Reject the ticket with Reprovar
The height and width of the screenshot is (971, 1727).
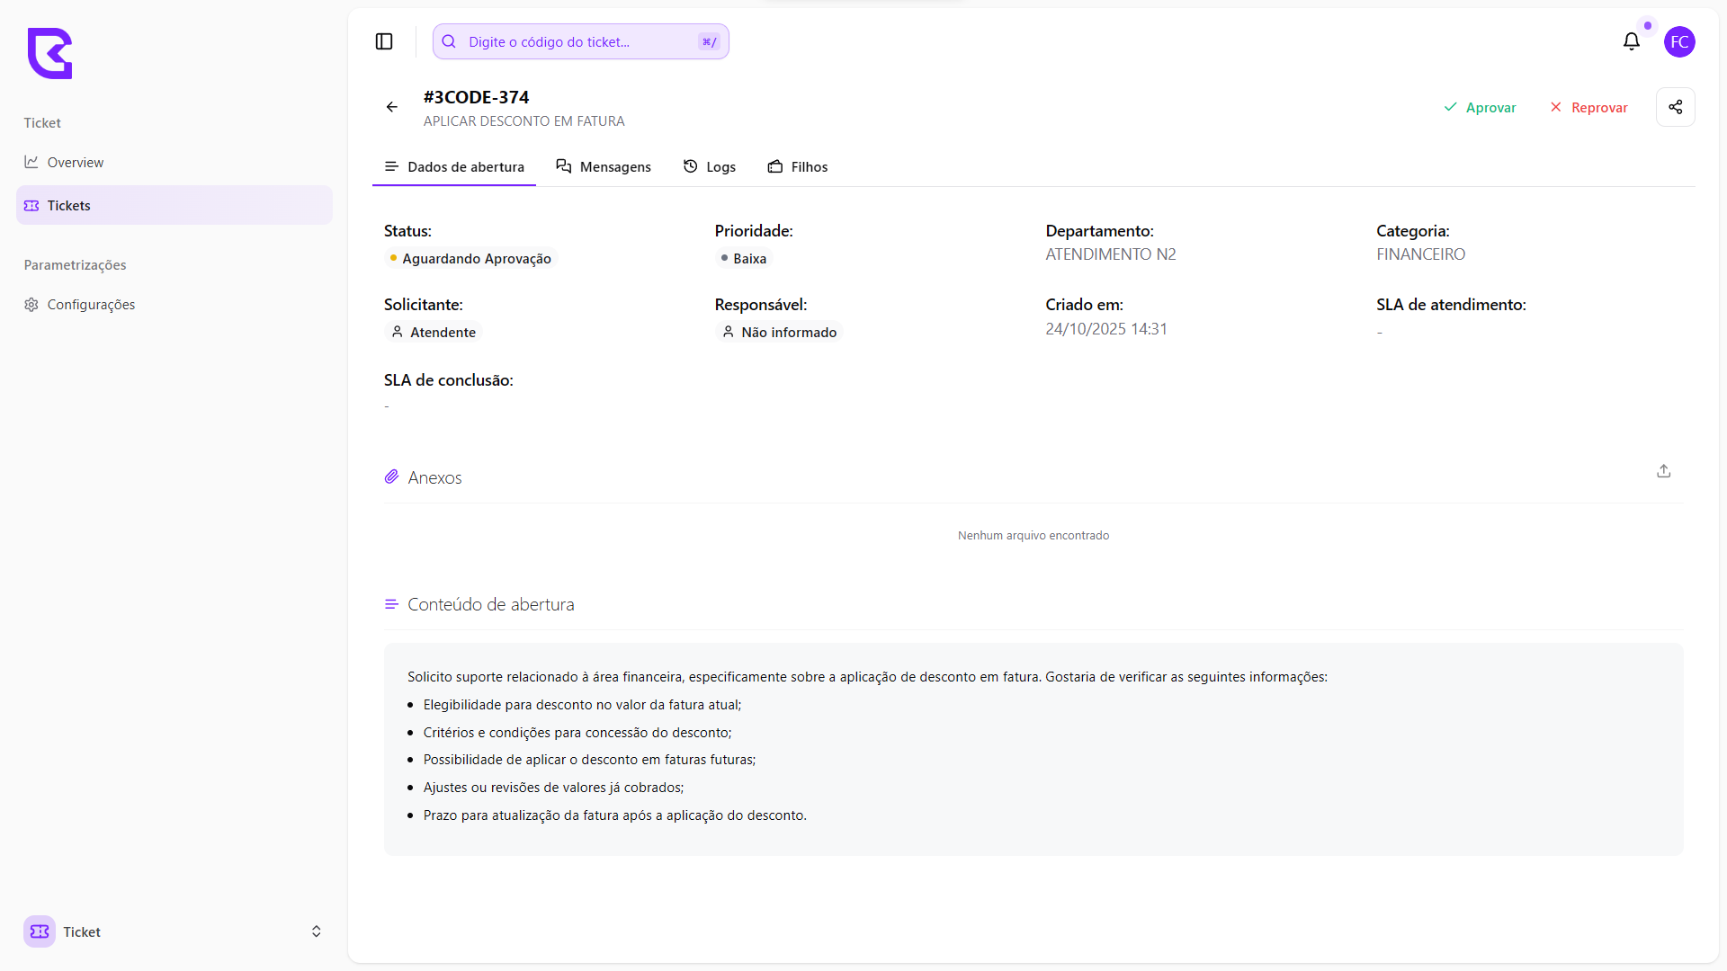[x=1588, y=108]
